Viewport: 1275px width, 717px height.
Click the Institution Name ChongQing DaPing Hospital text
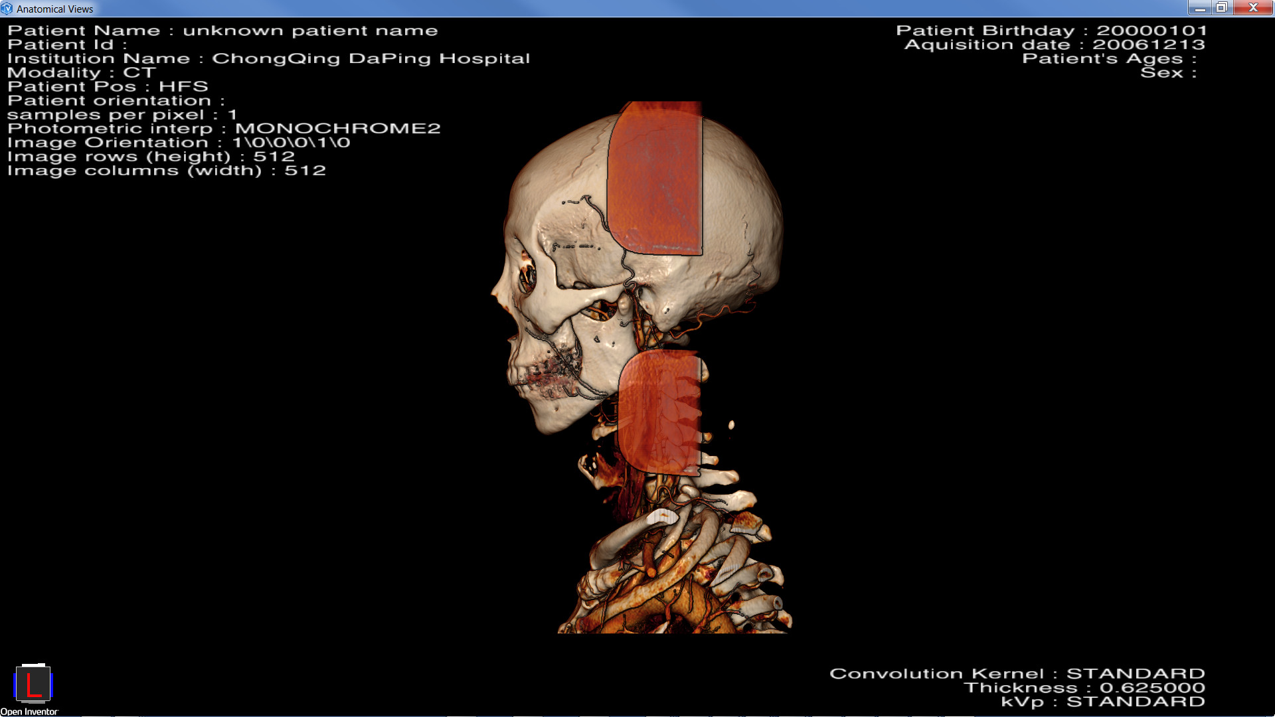[x=268, y=58]
